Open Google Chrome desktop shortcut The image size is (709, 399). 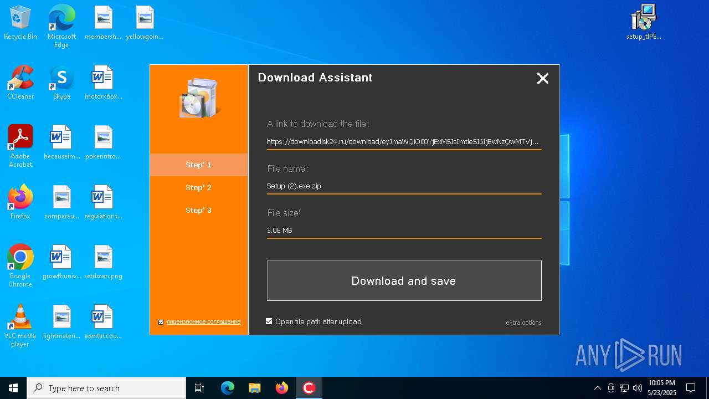20,265
